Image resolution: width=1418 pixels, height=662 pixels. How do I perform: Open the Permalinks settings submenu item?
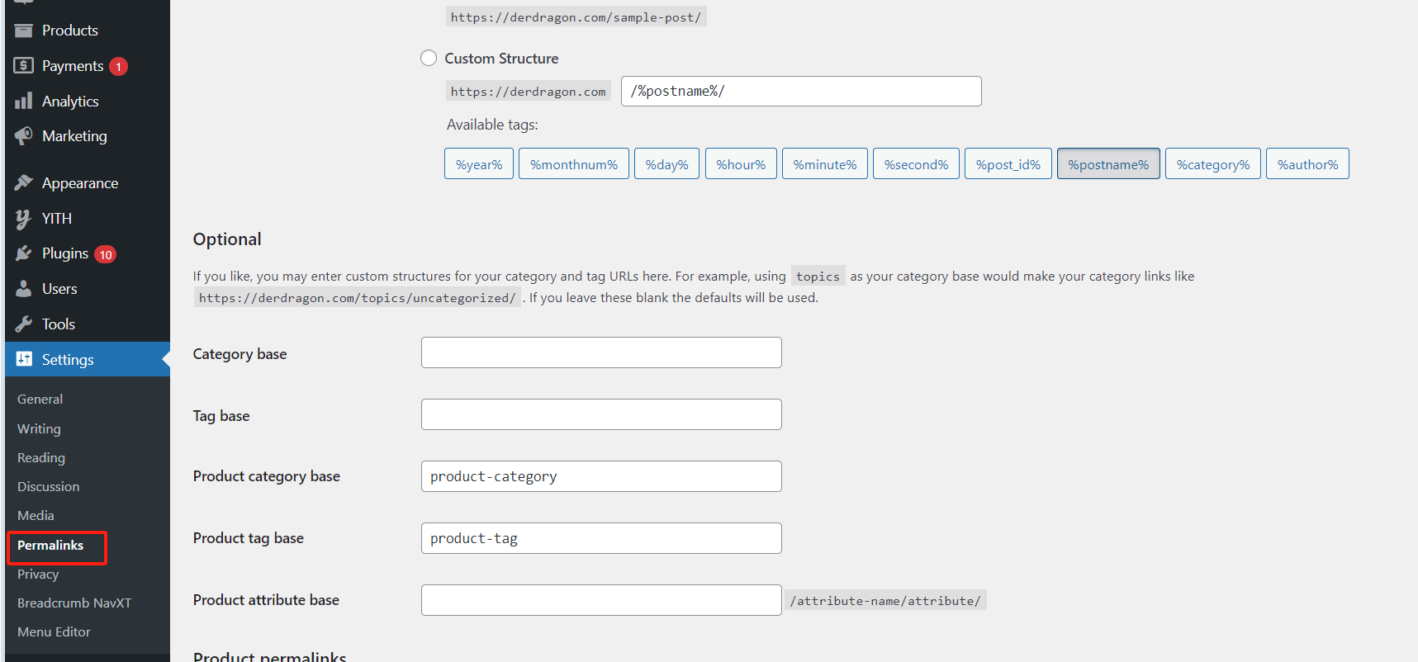50,546
